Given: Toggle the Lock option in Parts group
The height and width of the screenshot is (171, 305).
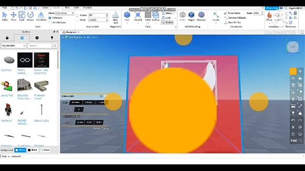Looking at the screenshot, I should tap(166, 18).
